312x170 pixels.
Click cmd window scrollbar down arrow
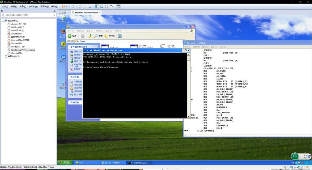[189, 116]
